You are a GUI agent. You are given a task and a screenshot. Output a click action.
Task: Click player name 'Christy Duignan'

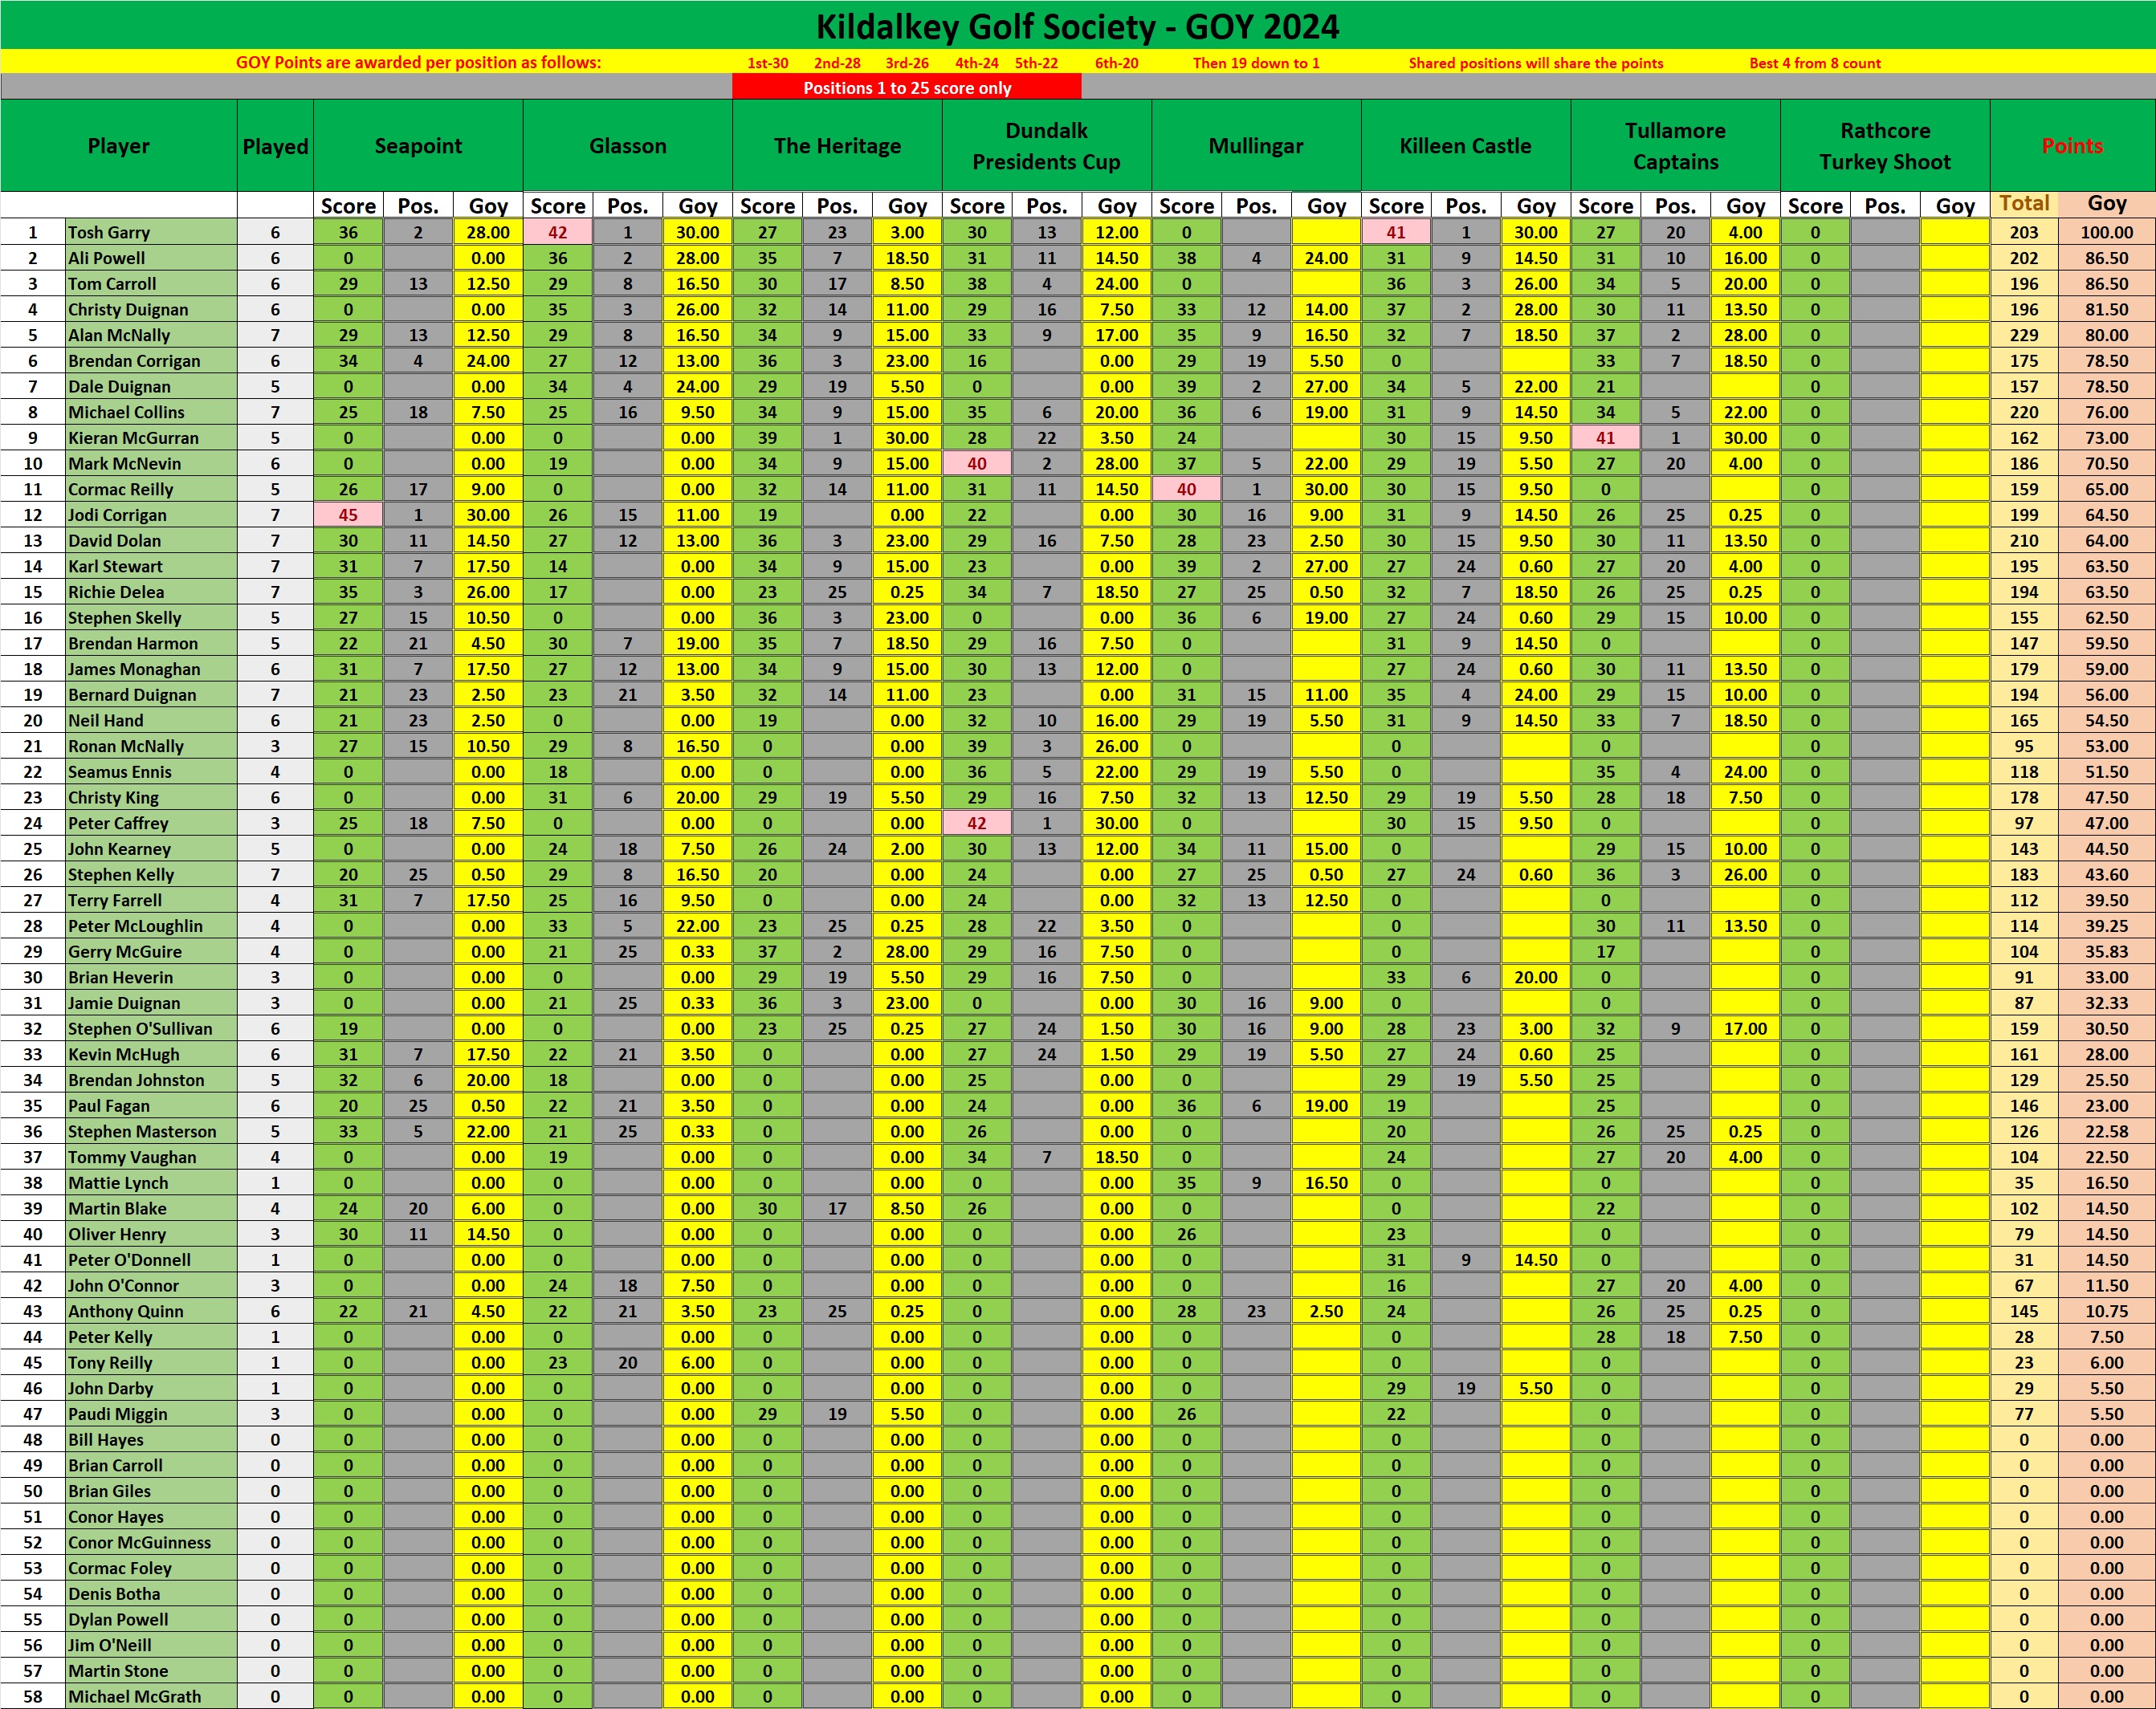point(128,310)
